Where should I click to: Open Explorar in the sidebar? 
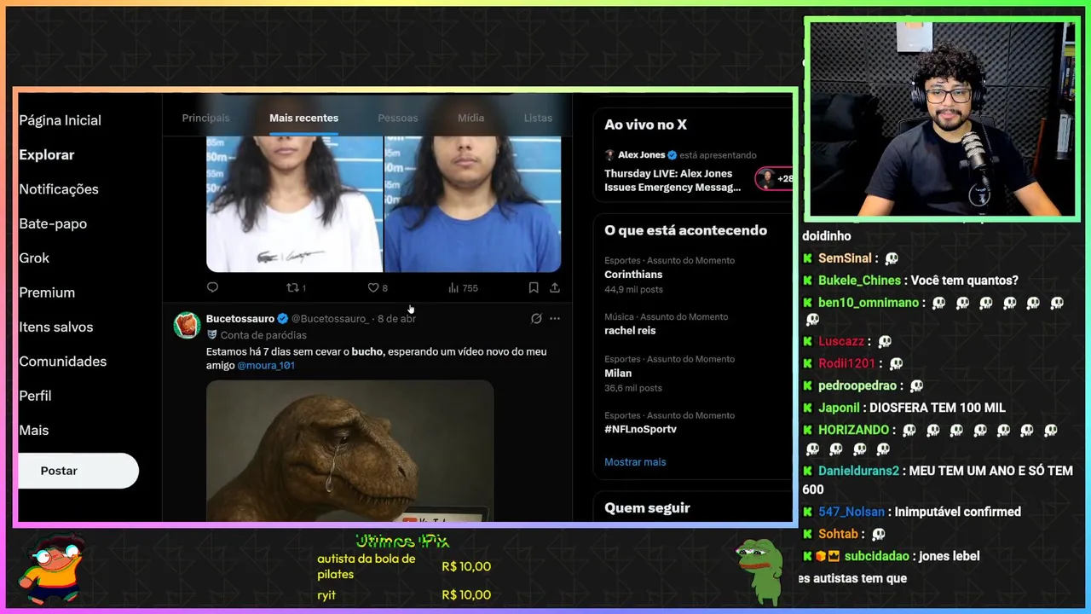tap(47, 154)
